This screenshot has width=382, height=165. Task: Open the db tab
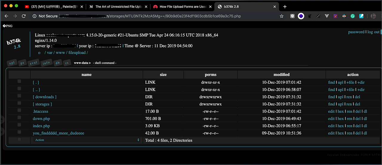tap(58, 63)
